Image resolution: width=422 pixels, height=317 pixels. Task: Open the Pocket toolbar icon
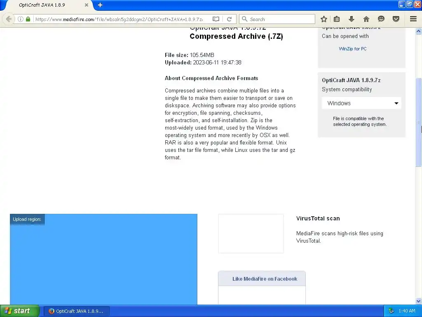[x=396, y=19]
